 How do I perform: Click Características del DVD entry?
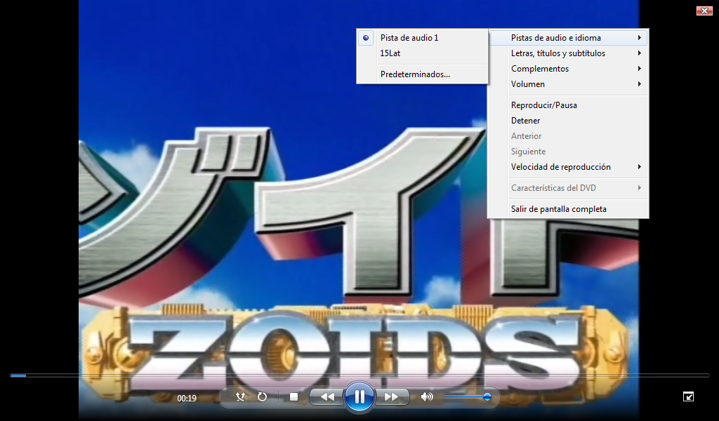[x=568, y=188]
